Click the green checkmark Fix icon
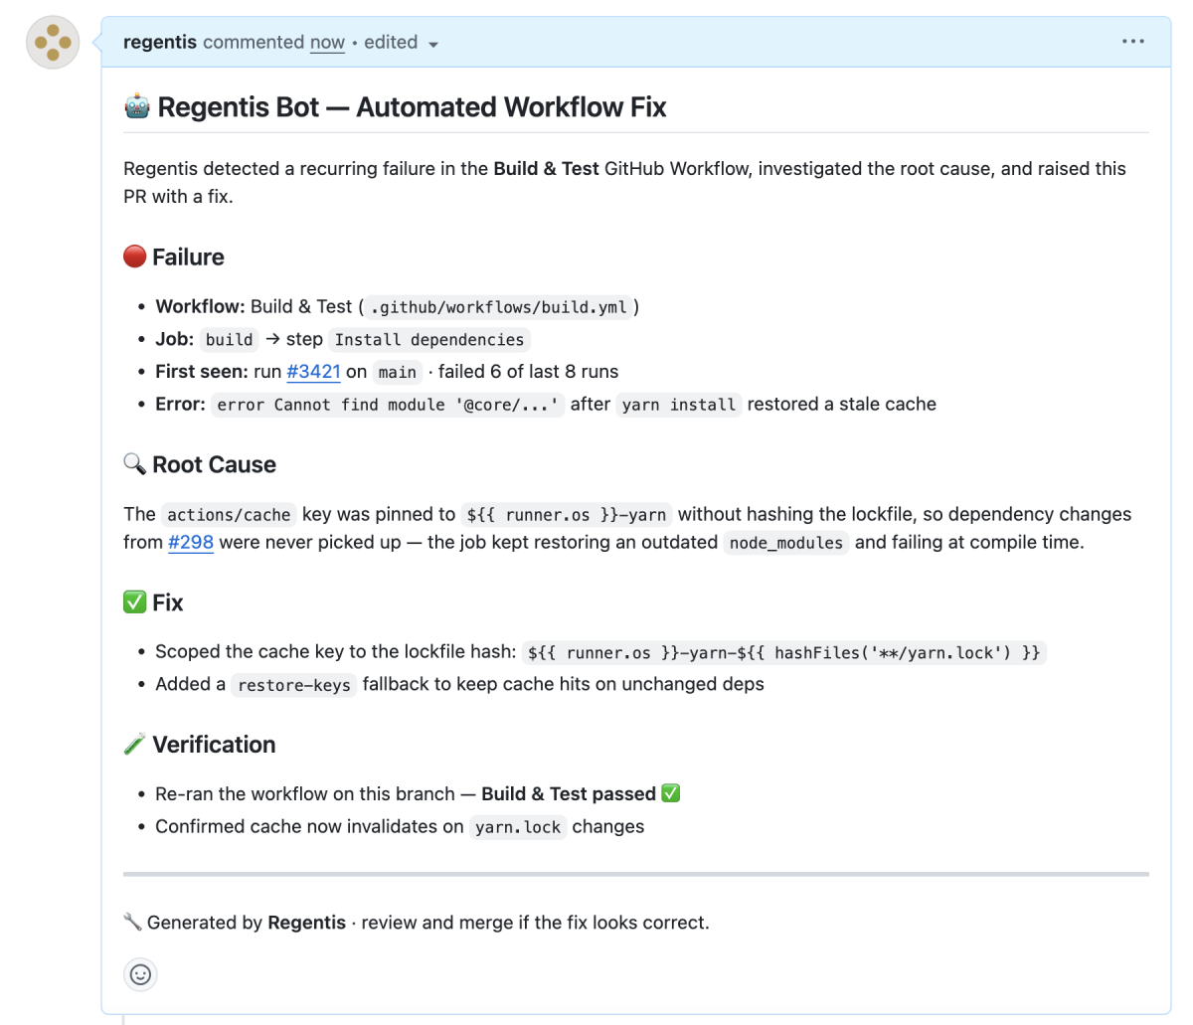Screen dimensions: 1193x1025 pyautogui.click(x=135, y=602)
